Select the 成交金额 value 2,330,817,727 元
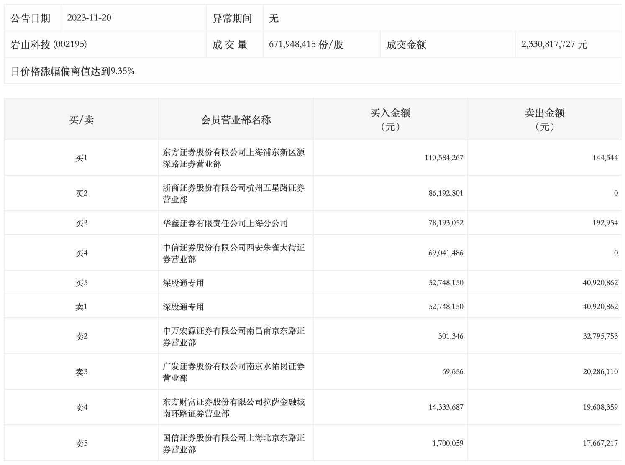 tap(554, 44)
